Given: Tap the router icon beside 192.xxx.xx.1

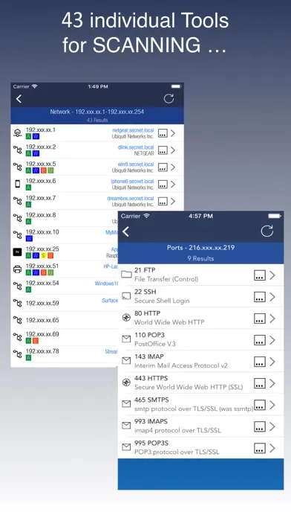Looking at the screenshot, I should (x=17, y=132).
